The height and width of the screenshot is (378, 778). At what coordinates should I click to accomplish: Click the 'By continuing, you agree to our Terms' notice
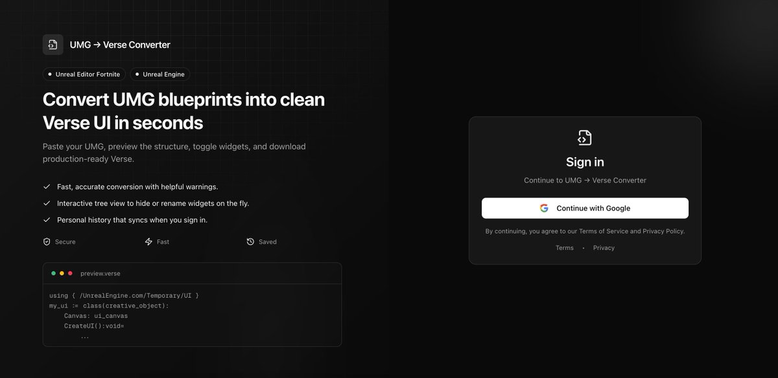(585, 231)
